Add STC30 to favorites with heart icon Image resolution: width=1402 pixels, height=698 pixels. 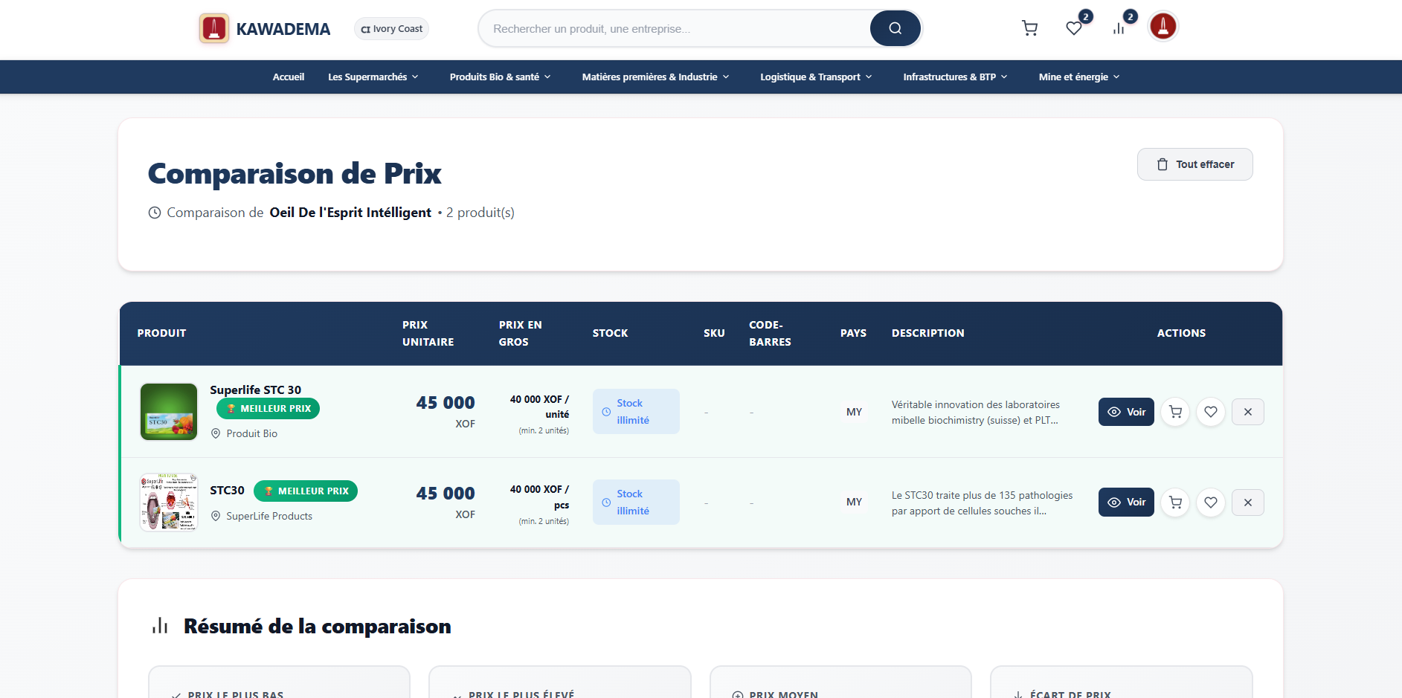point(1210,502)
